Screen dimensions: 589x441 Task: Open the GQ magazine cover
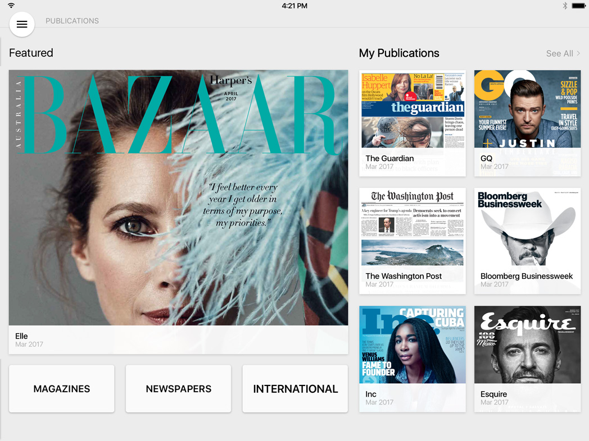pos(527,123)
